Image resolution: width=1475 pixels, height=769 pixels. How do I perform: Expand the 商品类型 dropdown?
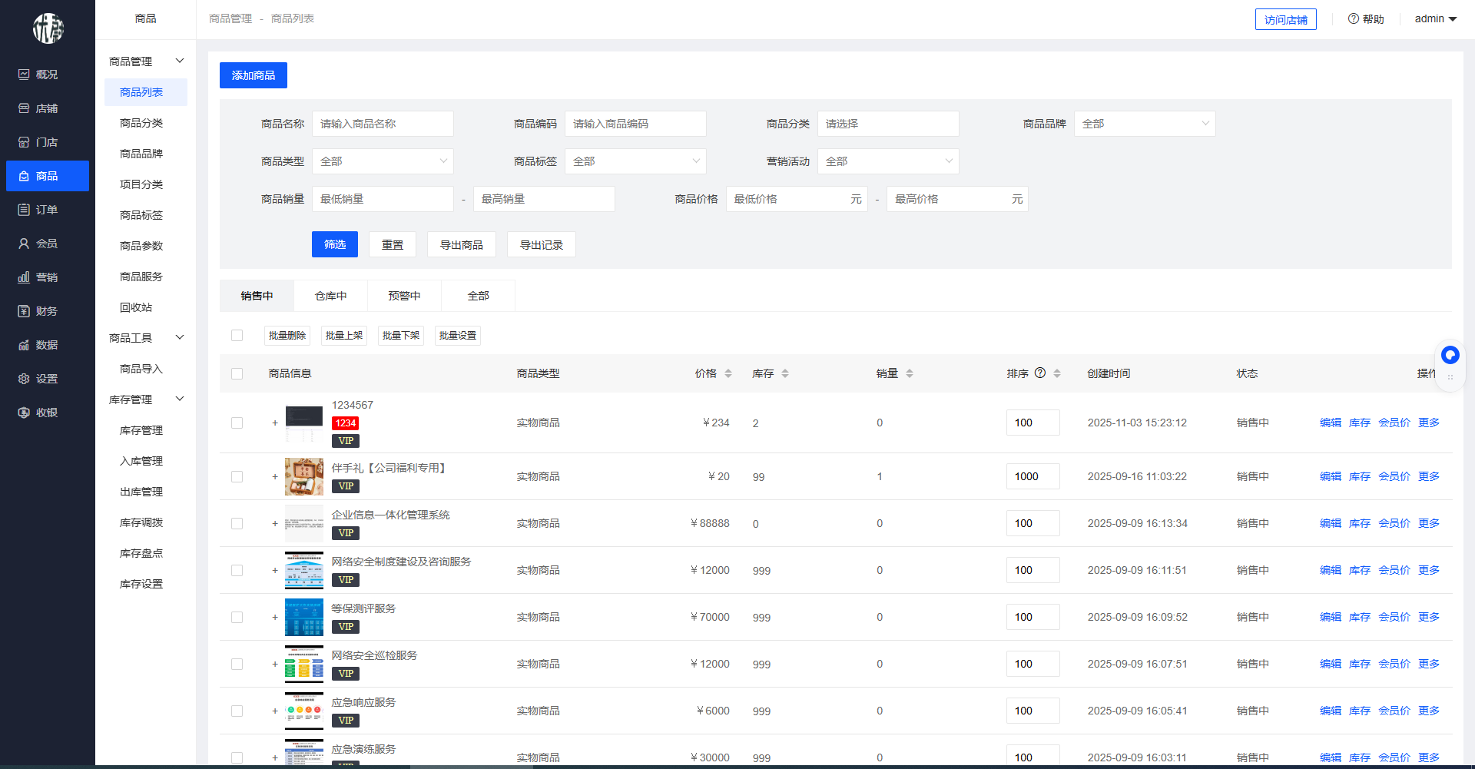coord(383,161)
